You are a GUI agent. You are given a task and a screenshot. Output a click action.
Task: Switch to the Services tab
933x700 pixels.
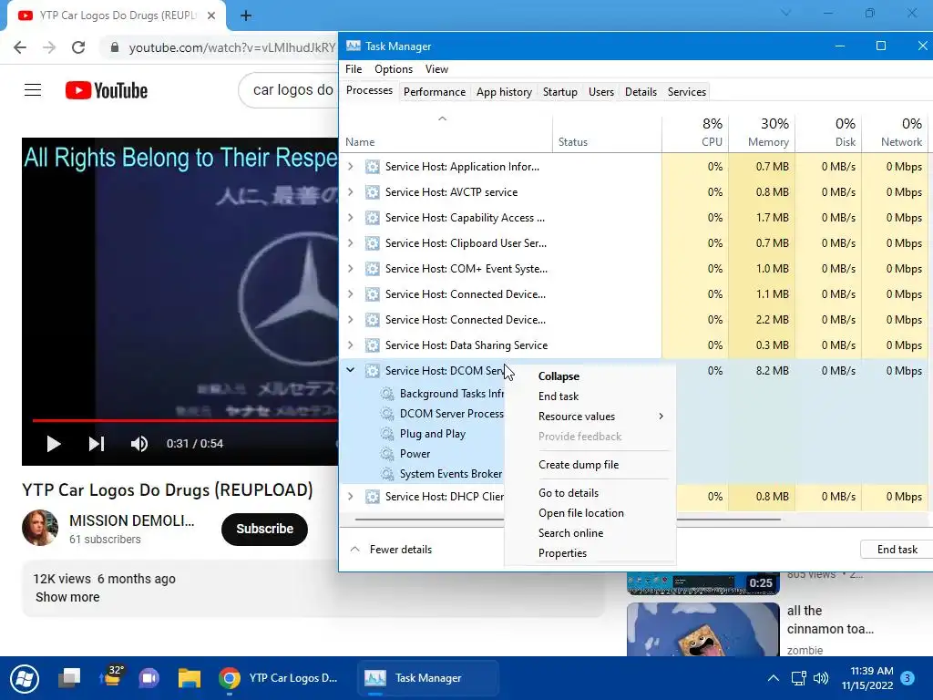tap(687, 92)
